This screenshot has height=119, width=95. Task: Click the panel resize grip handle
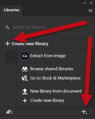coord(47,117)
